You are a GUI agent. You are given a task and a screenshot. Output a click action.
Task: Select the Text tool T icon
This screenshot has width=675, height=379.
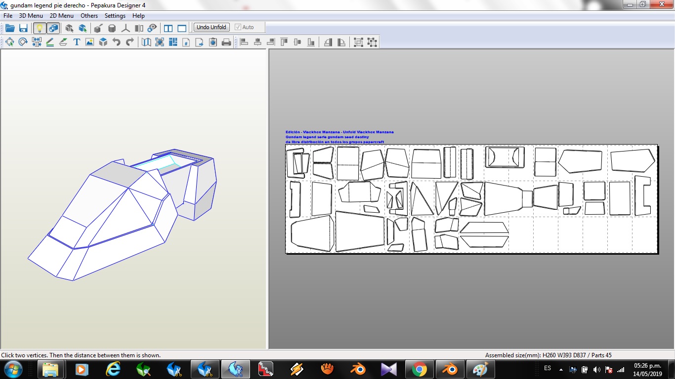(x=77, y=42)
